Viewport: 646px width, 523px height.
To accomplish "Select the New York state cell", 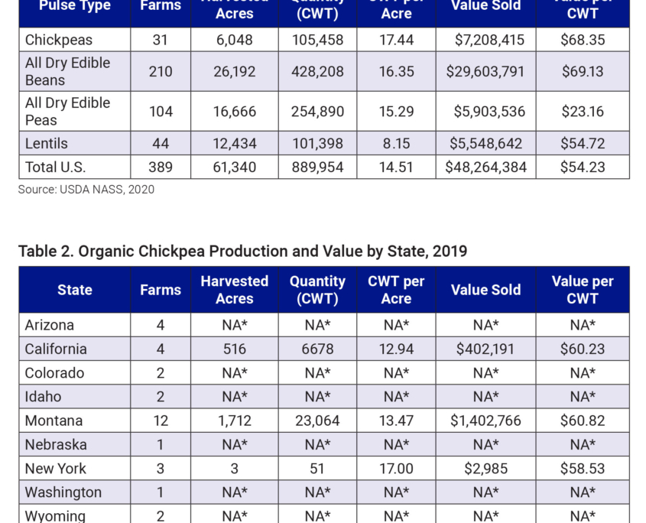I will tap(56, 469).
